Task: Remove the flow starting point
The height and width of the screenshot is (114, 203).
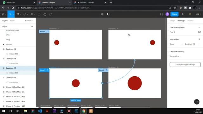Action: (x=199, y=27)
